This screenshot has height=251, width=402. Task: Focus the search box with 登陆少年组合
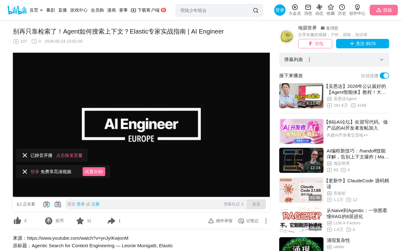(215, 10)
